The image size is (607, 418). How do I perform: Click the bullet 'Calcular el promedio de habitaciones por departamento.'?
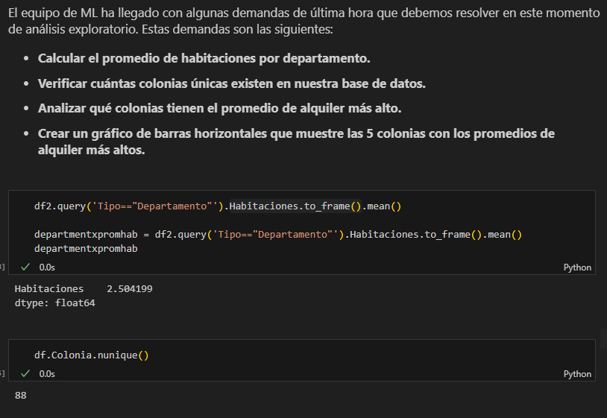pyautogui.click(x=204, y=58)
